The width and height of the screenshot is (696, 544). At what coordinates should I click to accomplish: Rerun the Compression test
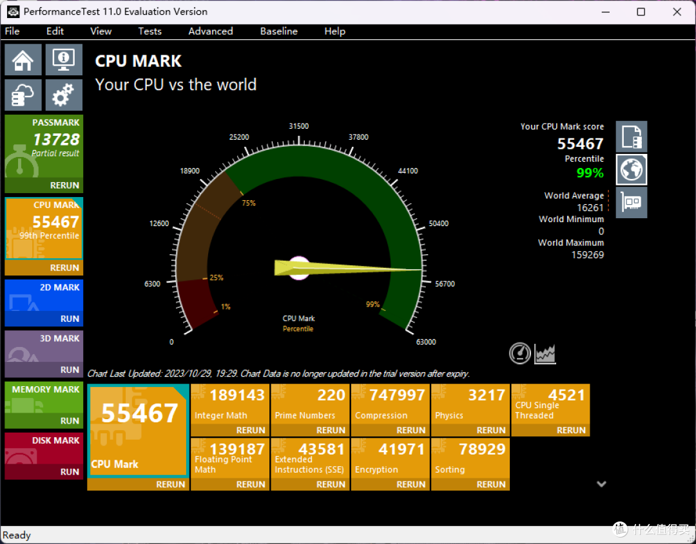point(390,430)
